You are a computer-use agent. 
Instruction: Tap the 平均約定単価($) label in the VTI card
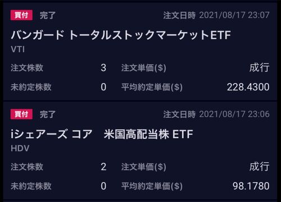point(152,87)
